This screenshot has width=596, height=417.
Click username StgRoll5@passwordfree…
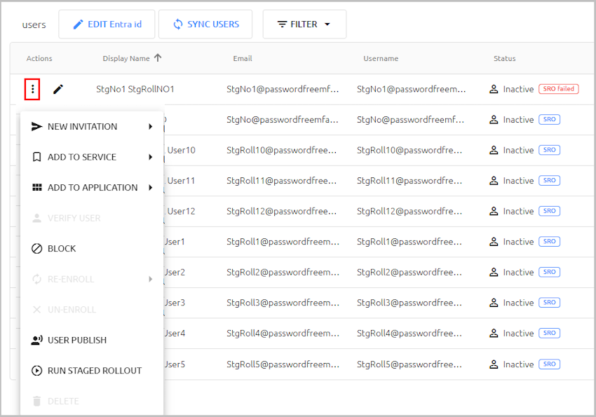(x=409, y=364)
